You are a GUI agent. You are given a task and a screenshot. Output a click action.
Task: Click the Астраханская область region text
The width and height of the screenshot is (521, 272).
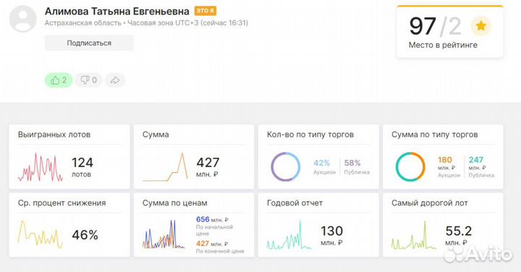[x=83, y=23]
